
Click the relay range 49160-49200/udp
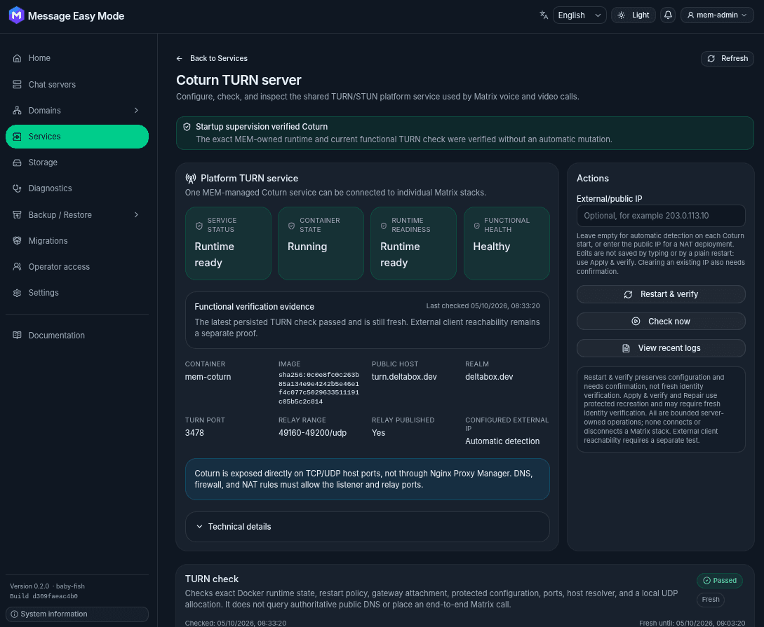click(x=312, y=433)
